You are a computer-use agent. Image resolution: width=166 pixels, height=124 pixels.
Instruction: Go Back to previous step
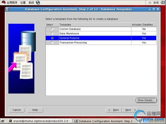point(114,110)
